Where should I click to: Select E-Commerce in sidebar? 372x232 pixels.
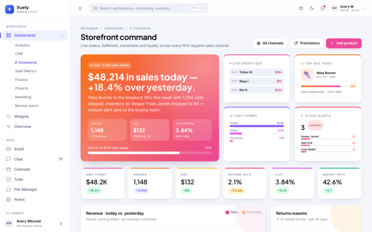point(26,62)
